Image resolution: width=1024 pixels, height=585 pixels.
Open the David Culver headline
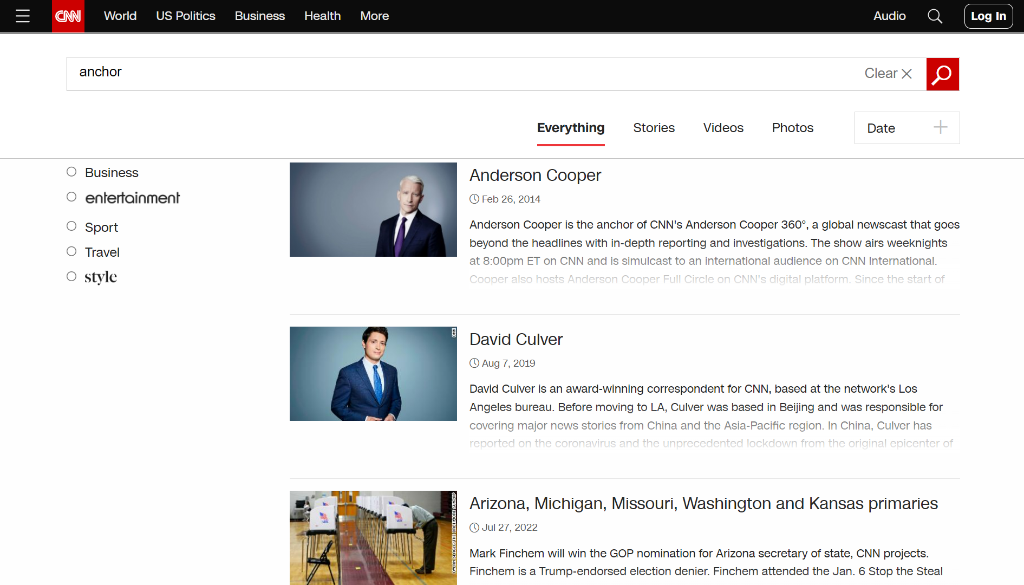click(x=516, y=340)
